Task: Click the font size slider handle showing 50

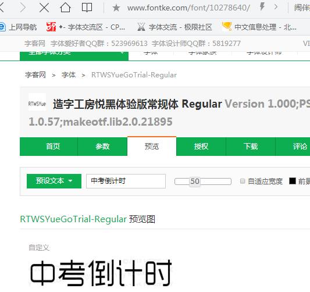Action: [195, 181]
